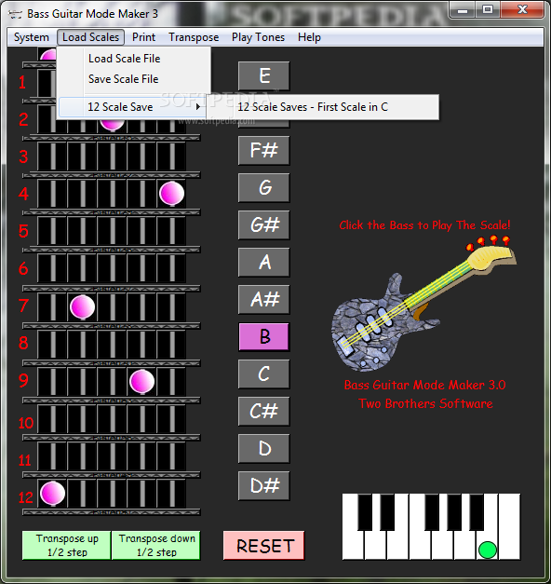Screen dimensions: 551x584
Task: Open the Print menu
Action: (143, 37)
